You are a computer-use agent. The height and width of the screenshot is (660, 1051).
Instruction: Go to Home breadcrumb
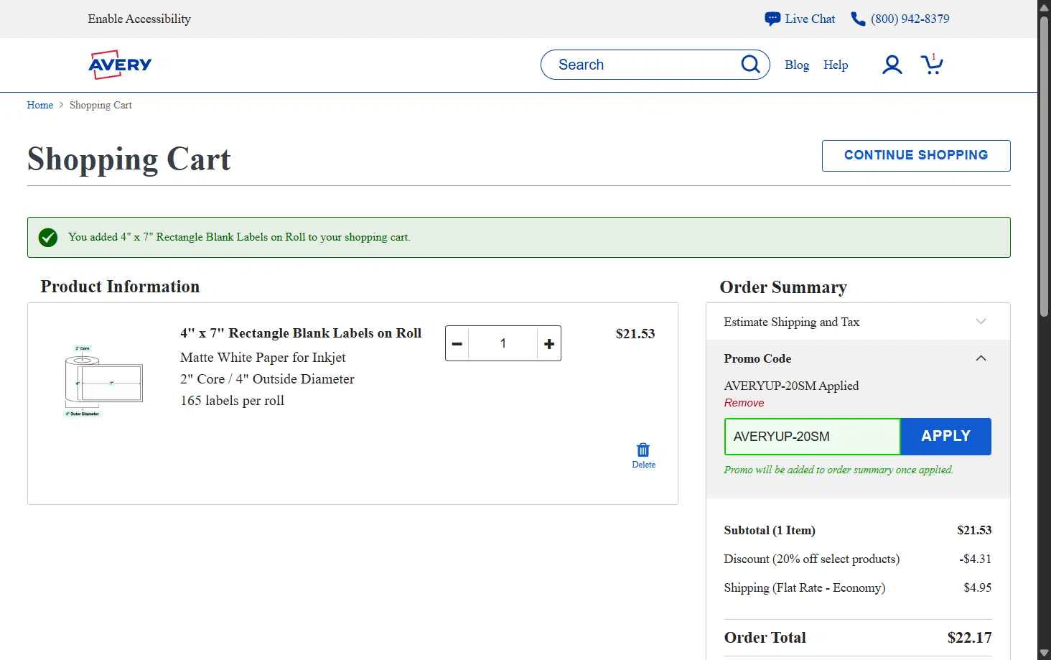pos(40,105)
